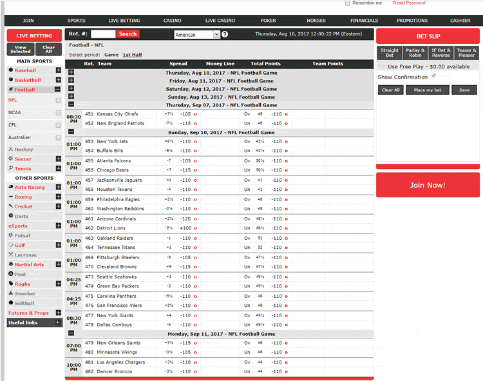Click the Soccer ball icon
The width and height of the screenshot is (483, 381).
11,159
